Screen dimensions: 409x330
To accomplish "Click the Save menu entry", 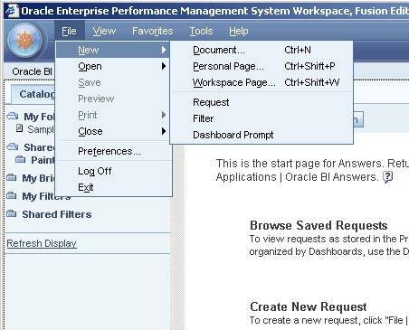I will point(113,82).
